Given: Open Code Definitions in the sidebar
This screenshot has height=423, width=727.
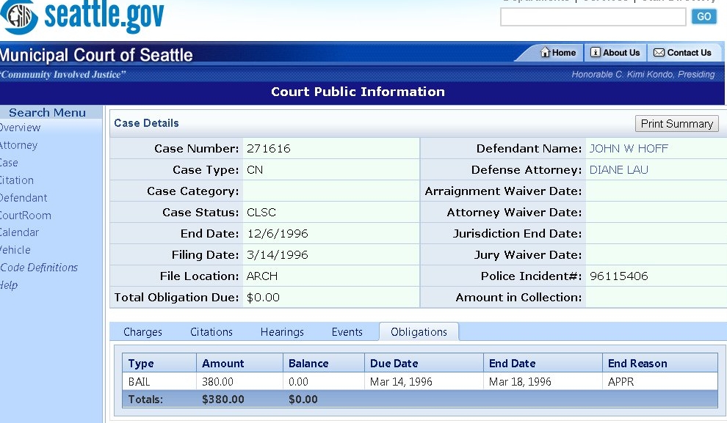Looking at the screenshot, I should 39,267.
